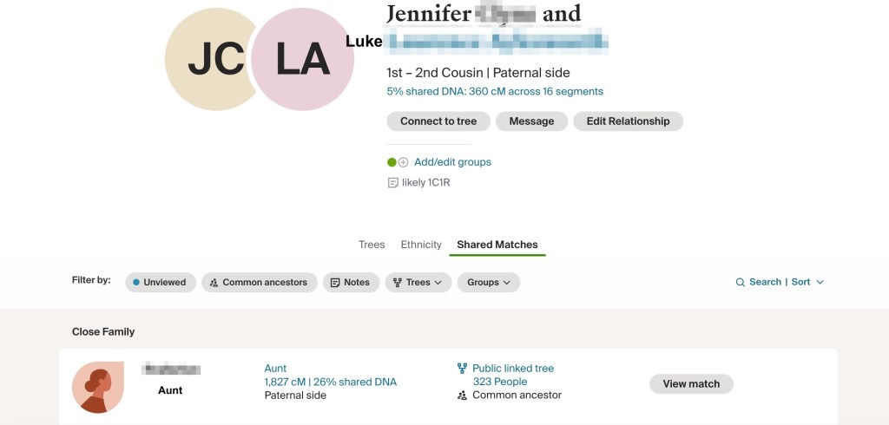Open the 5% shared DNA details link
This screenshot has width=889, height=425.
(x=495, y=91)
